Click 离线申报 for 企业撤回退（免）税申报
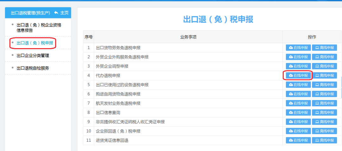 (x=324, y=131)
